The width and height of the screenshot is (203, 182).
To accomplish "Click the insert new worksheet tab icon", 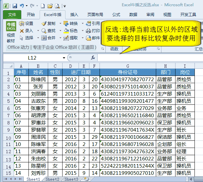I will pos(86,179).
